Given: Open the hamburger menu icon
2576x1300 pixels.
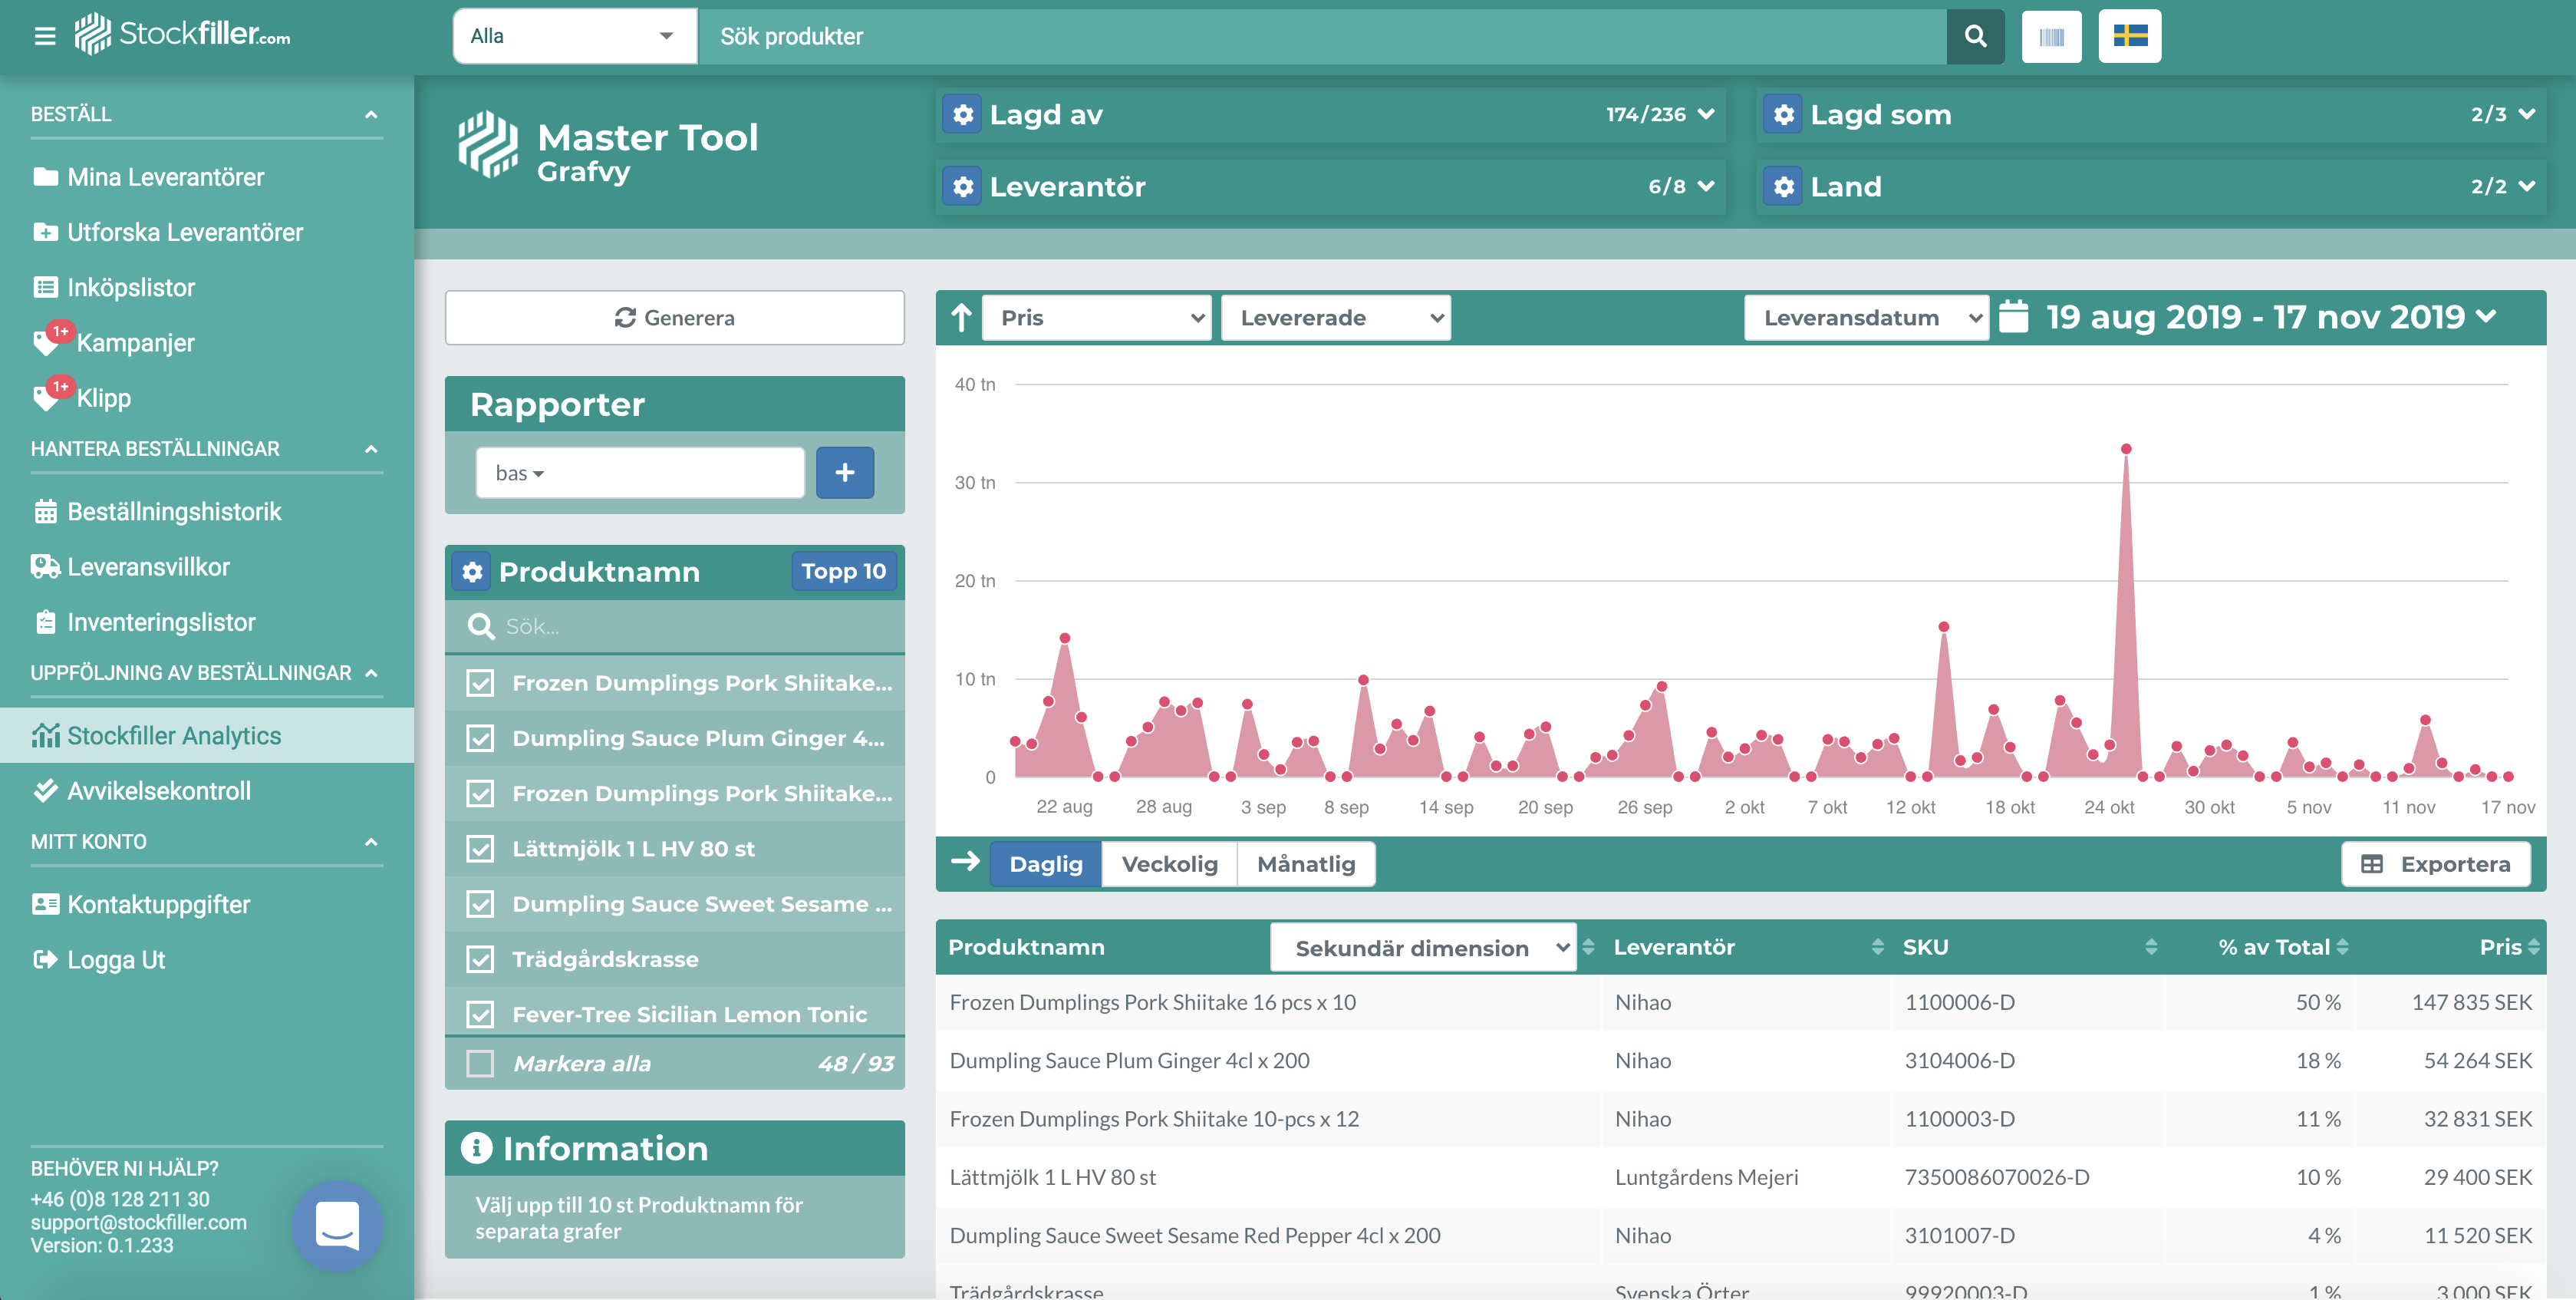Looking at the screenshot, I should coord(45,37).
